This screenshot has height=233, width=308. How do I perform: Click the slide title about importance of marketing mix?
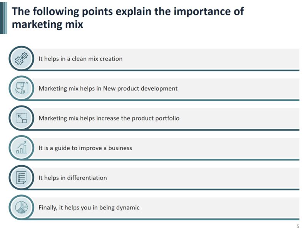click(x=127, y=18)
